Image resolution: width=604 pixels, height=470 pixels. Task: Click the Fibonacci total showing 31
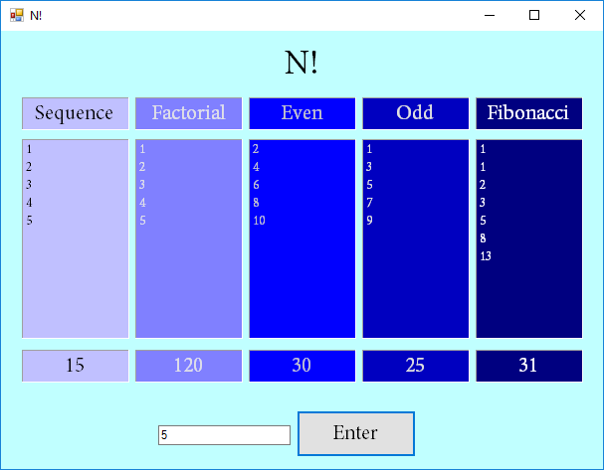click(528, 366)
